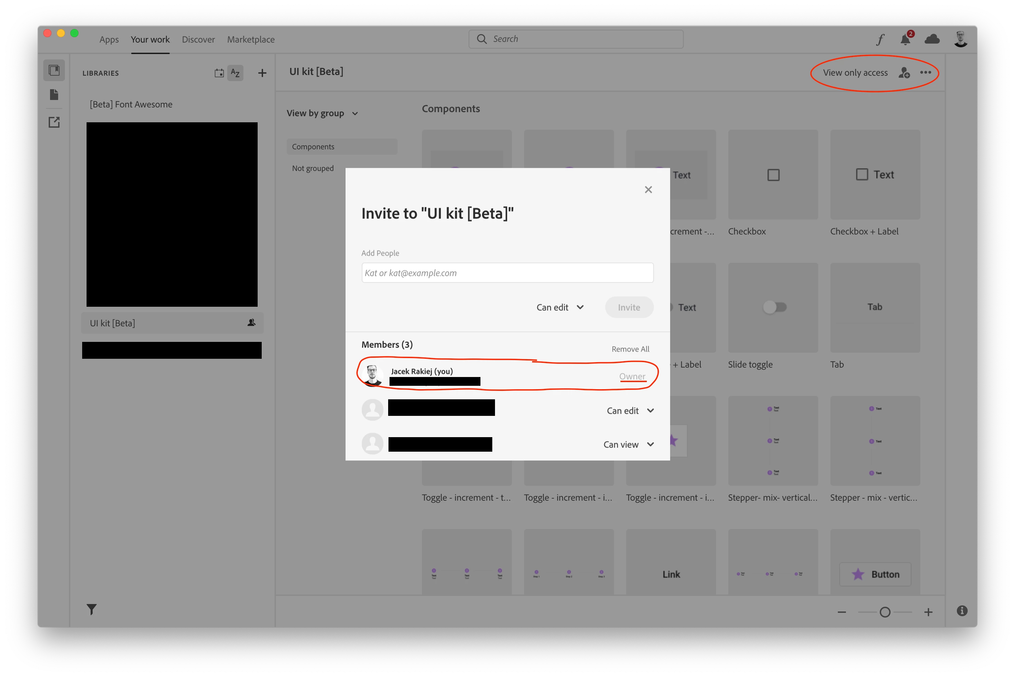Screen dimensions: 1015x677
Task: Expand the View by group dropdown
Action: click(322, 114)
